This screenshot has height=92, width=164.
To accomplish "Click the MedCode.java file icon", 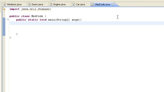I will coord(93,4).
